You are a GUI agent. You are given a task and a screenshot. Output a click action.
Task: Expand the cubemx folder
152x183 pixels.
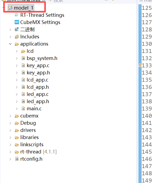click(10, 116)
